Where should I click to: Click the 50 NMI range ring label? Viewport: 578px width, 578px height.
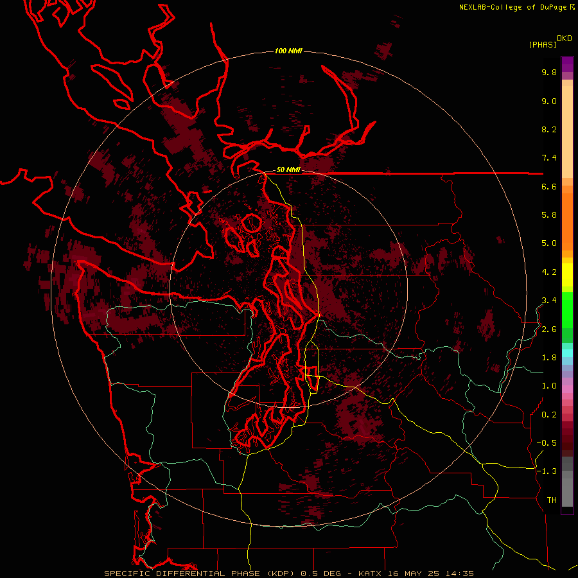[x=288, y=170]
